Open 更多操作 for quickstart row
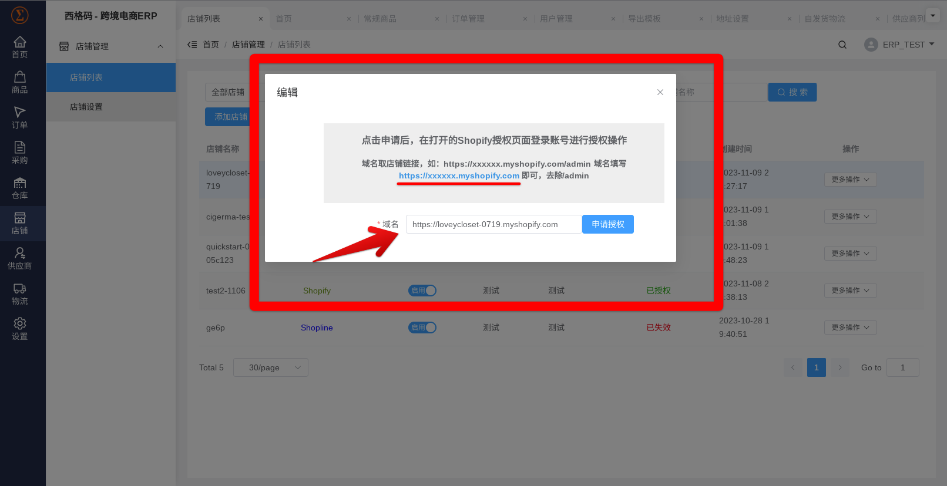The width and height of the screenshot is (947, 486). click(x=850, y=254)
